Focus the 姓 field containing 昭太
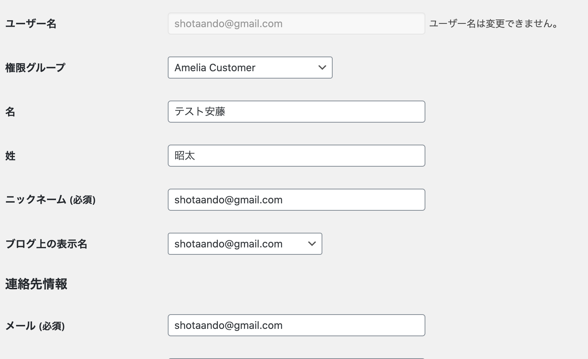The height and width of the screenshot is (359, 588). click(x=297, y=156)
